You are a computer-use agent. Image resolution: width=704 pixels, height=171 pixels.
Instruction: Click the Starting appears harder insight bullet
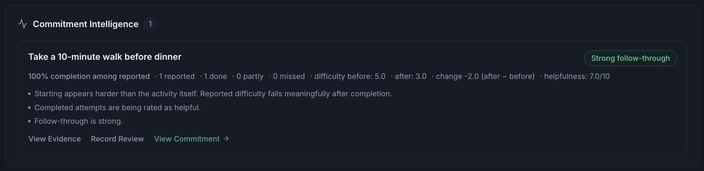click(x=213, y=94)
